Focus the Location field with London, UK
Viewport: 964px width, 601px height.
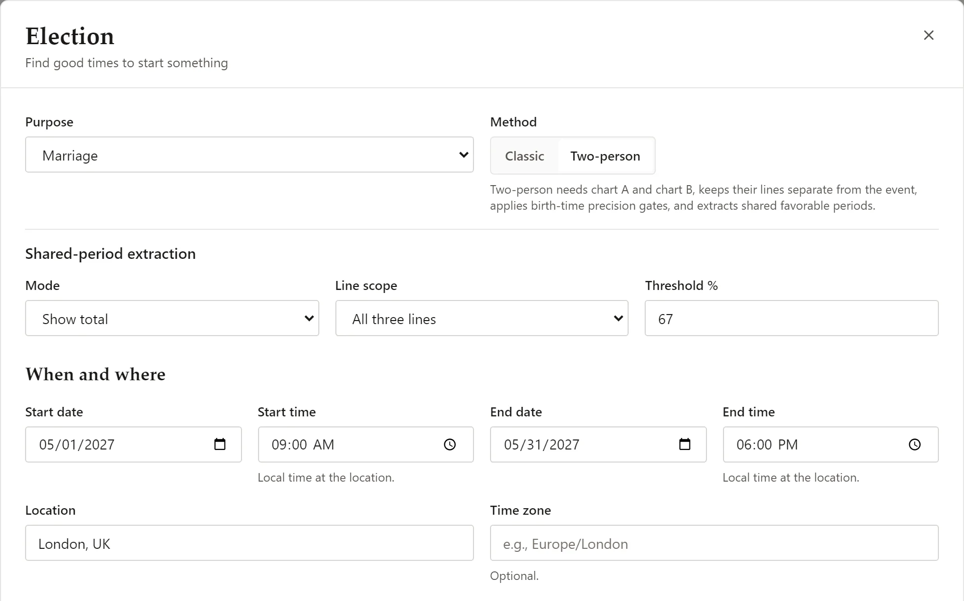[250, 543]
